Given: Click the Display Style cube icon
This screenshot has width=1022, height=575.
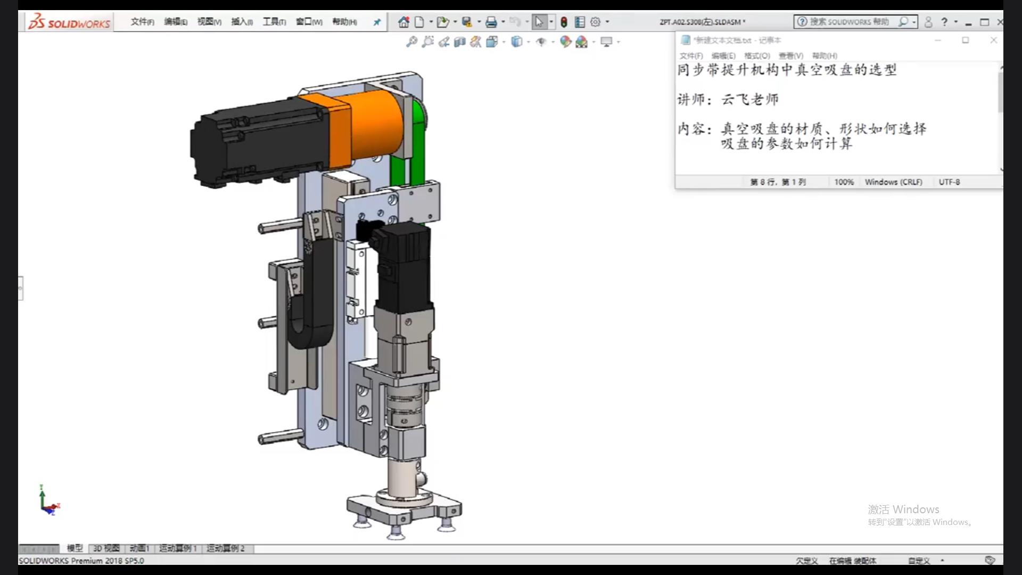Looking at the screenshot, I should tap(516, 42).
